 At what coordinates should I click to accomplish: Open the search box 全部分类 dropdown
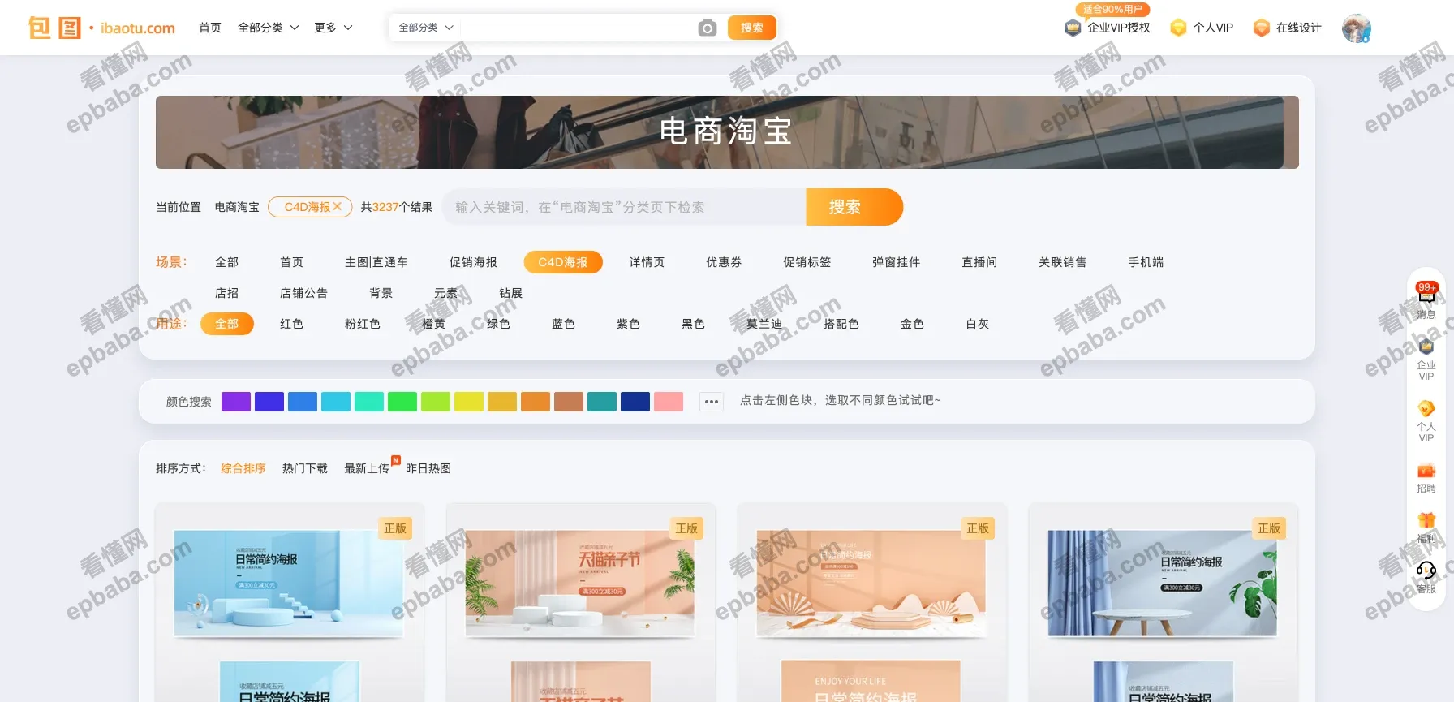[x=426, y=28]
